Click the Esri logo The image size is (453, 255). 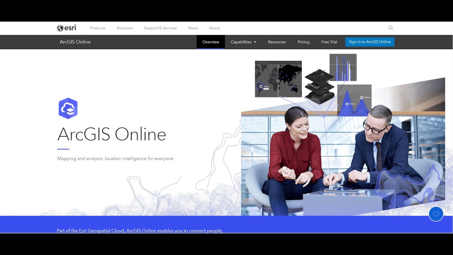point(66,28)
